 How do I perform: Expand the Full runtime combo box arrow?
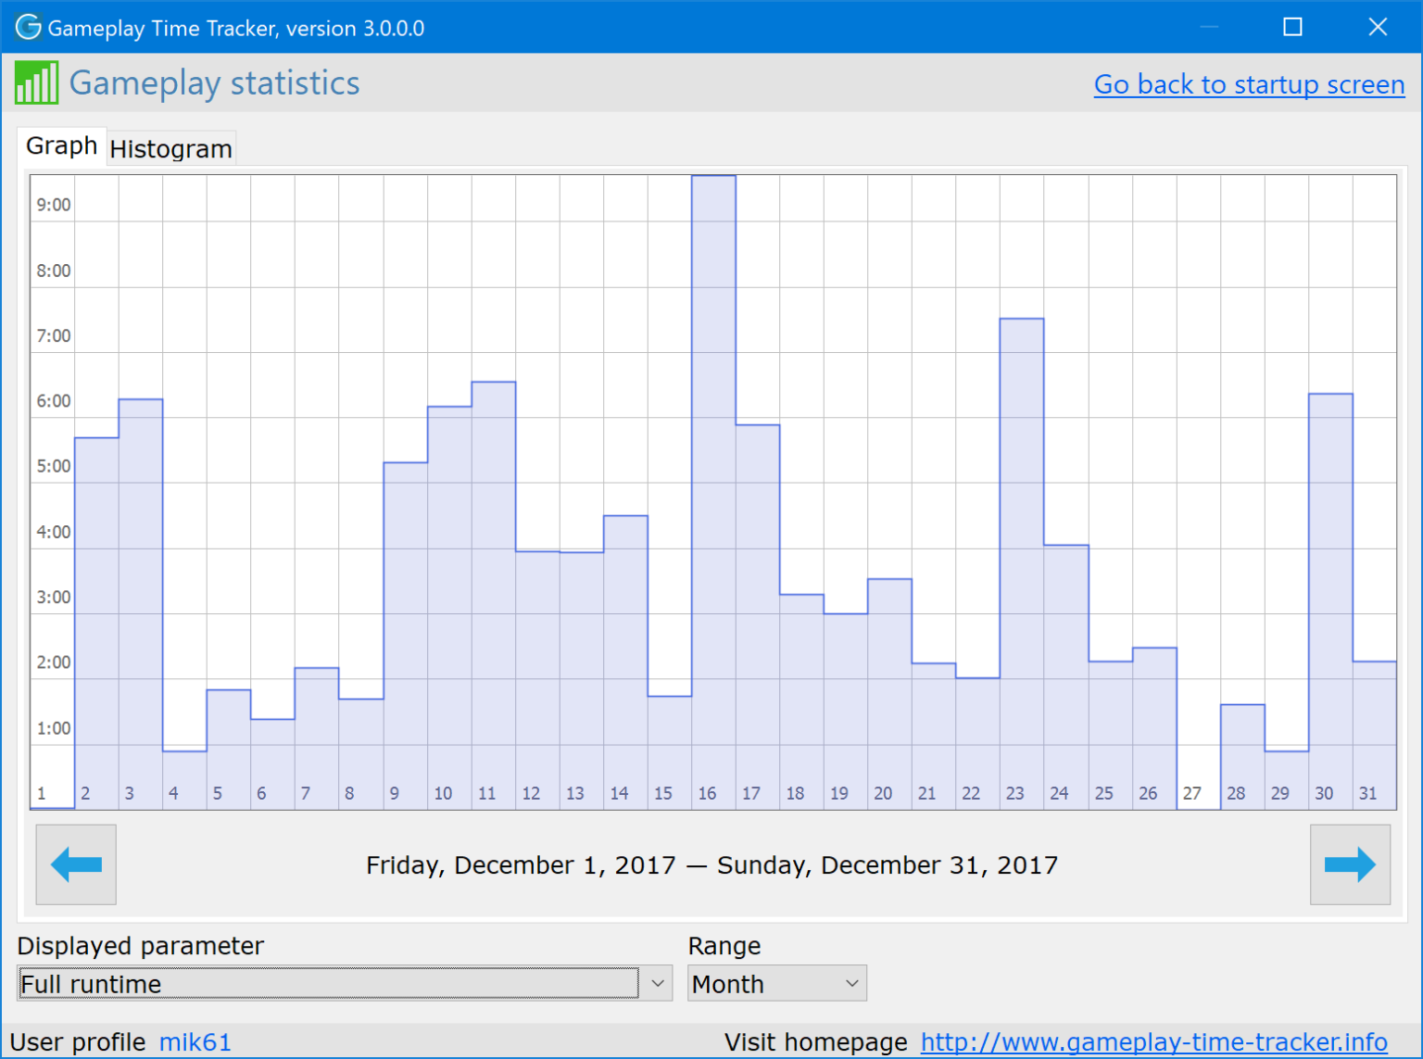659,983
